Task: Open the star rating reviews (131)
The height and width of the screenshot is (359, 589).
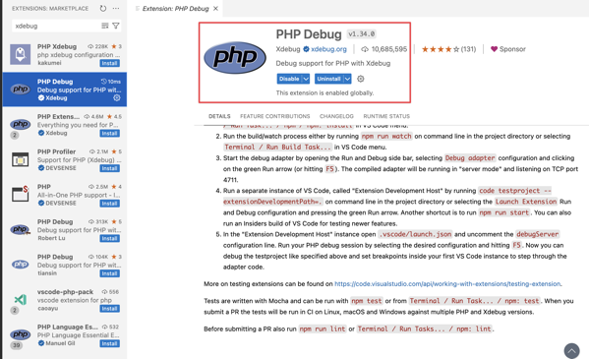Action: coord(448,49)
